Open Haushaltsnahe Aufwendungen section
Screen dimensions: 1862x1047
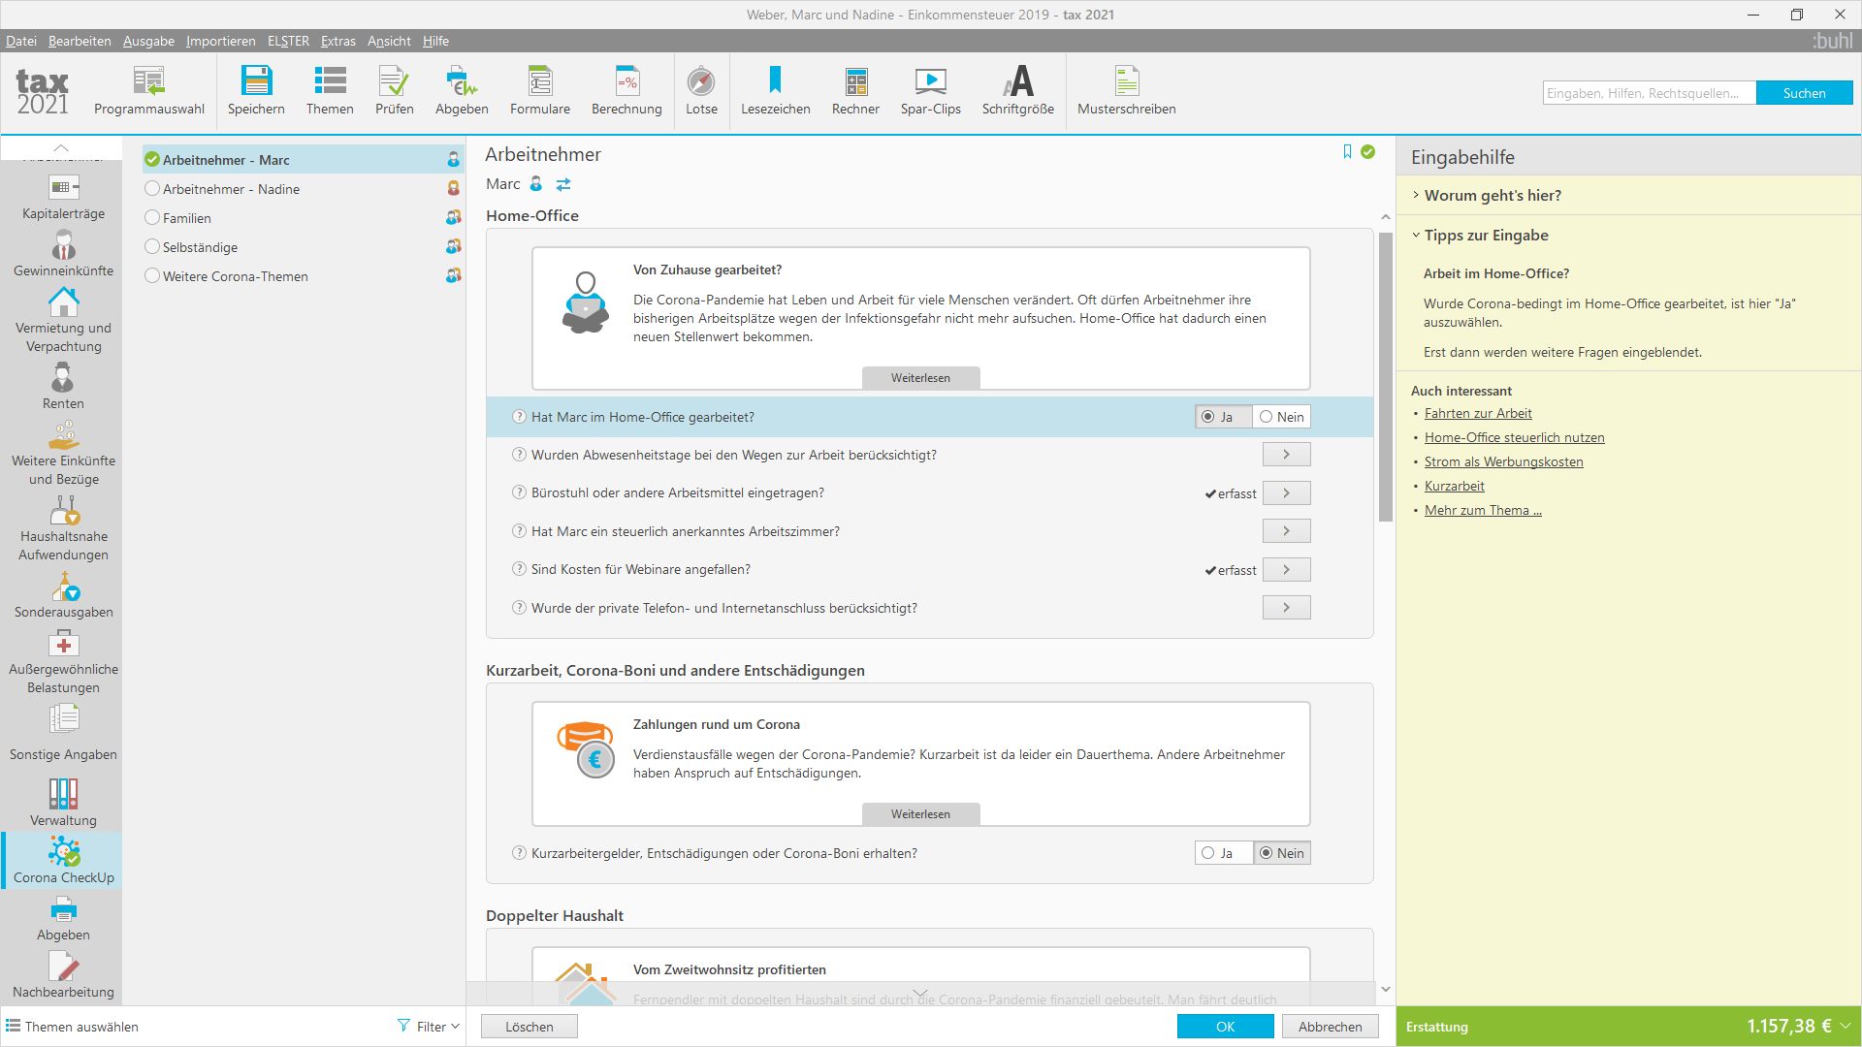(x=63, y=529)
